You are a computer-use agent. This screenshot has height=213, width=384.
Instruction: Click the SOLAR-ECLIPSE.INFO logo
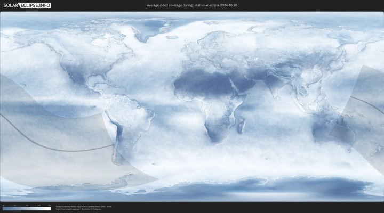click(x=27, y=5)
